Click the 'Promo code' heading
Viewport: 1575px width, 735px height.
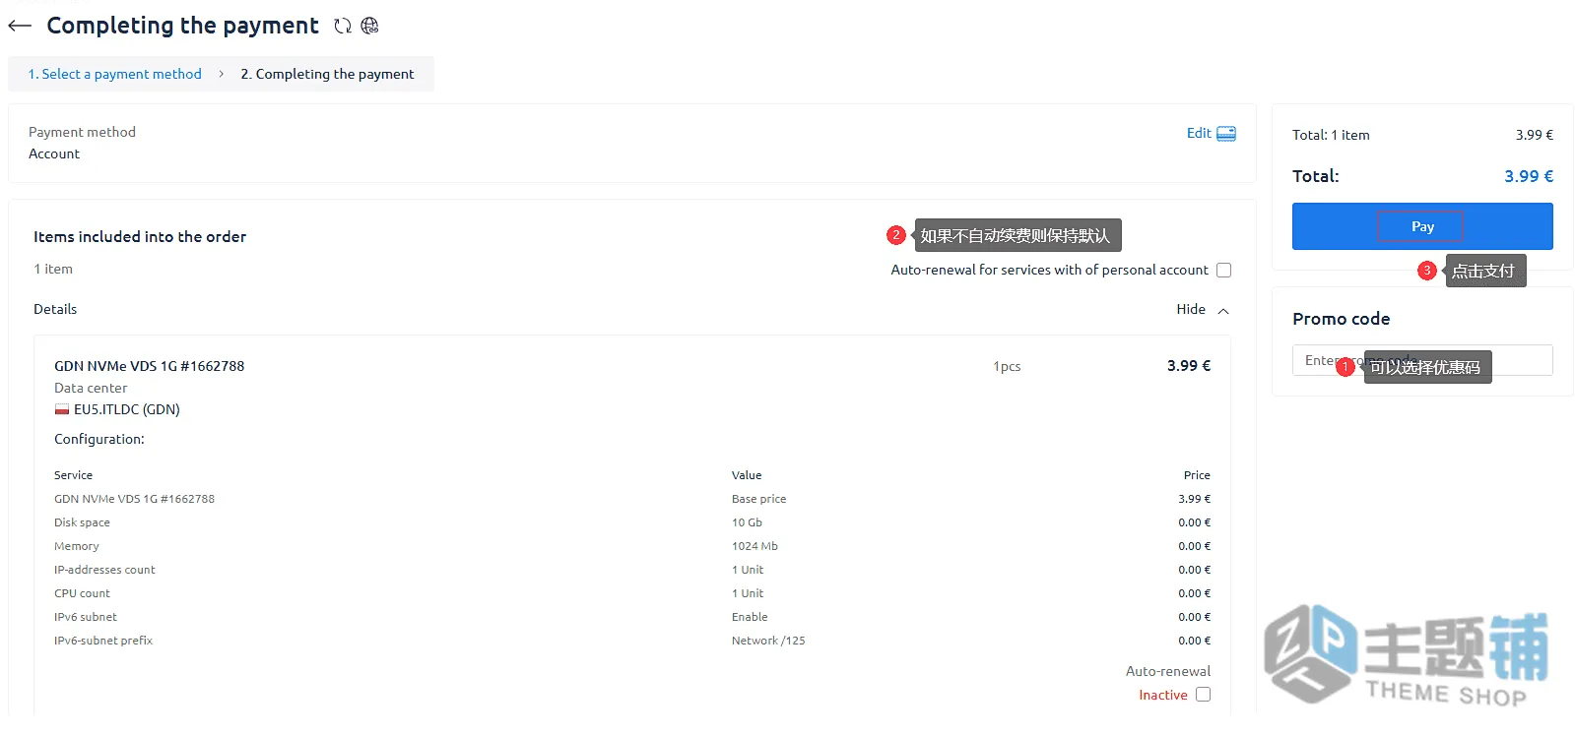point(1341,319)
